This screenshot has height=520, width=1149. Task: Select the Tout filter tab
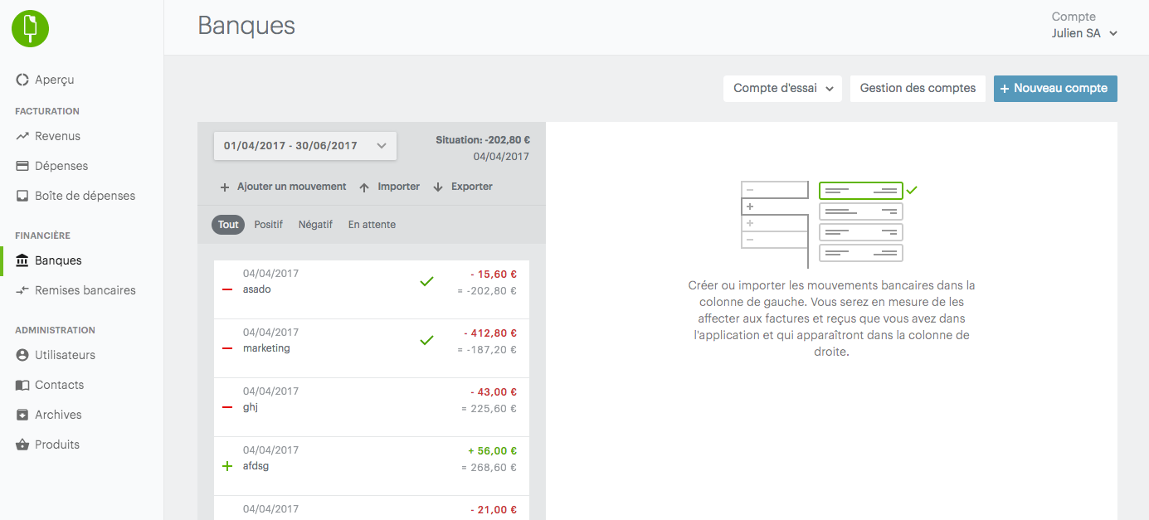pyautogui.click(x=228, y=225)
